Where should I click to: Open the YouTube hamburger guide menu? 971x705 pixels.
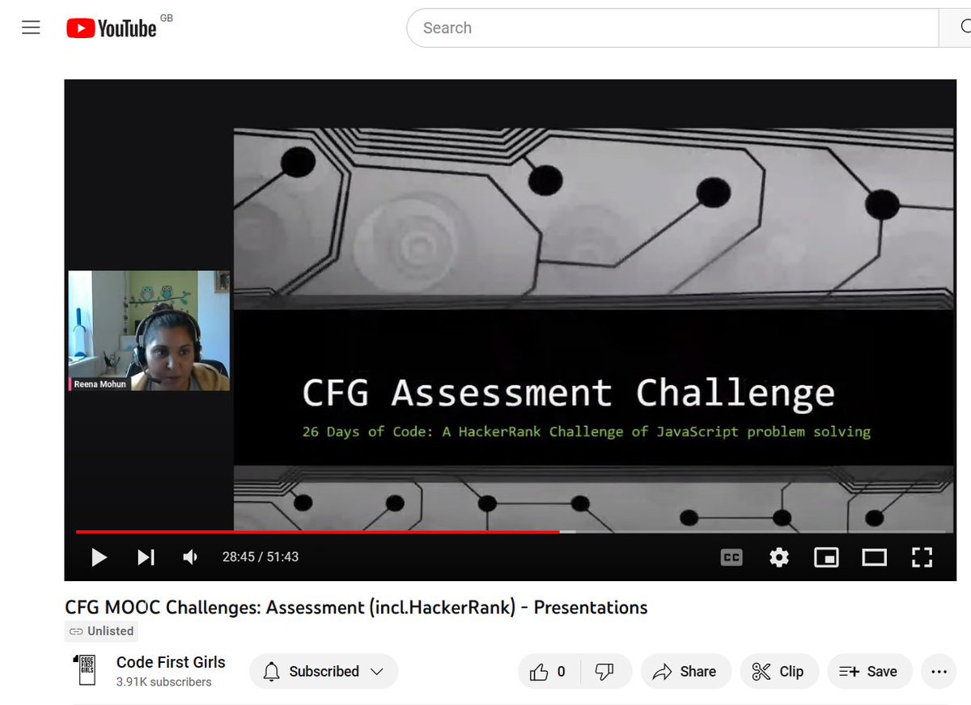[31, 28]
